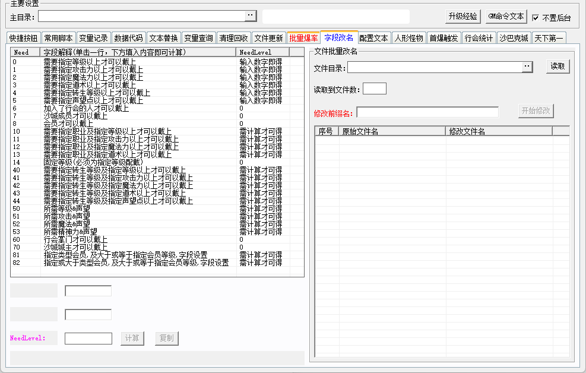Select the 配置文本 tab
586x373 pixels.
click(373, 38)
